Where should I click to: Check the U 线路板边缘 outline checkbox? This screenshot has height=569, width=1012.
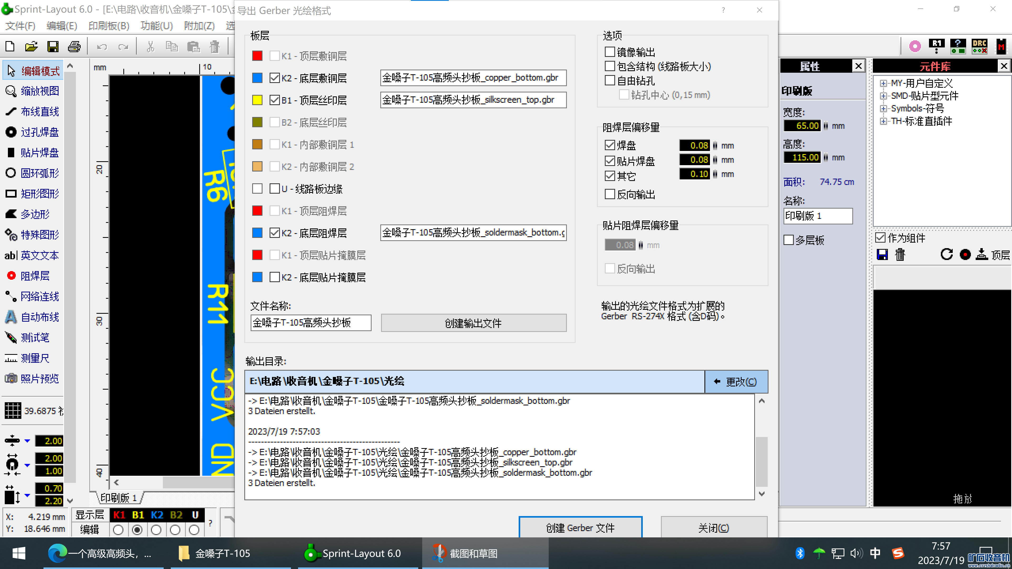[x=275, y=189]
